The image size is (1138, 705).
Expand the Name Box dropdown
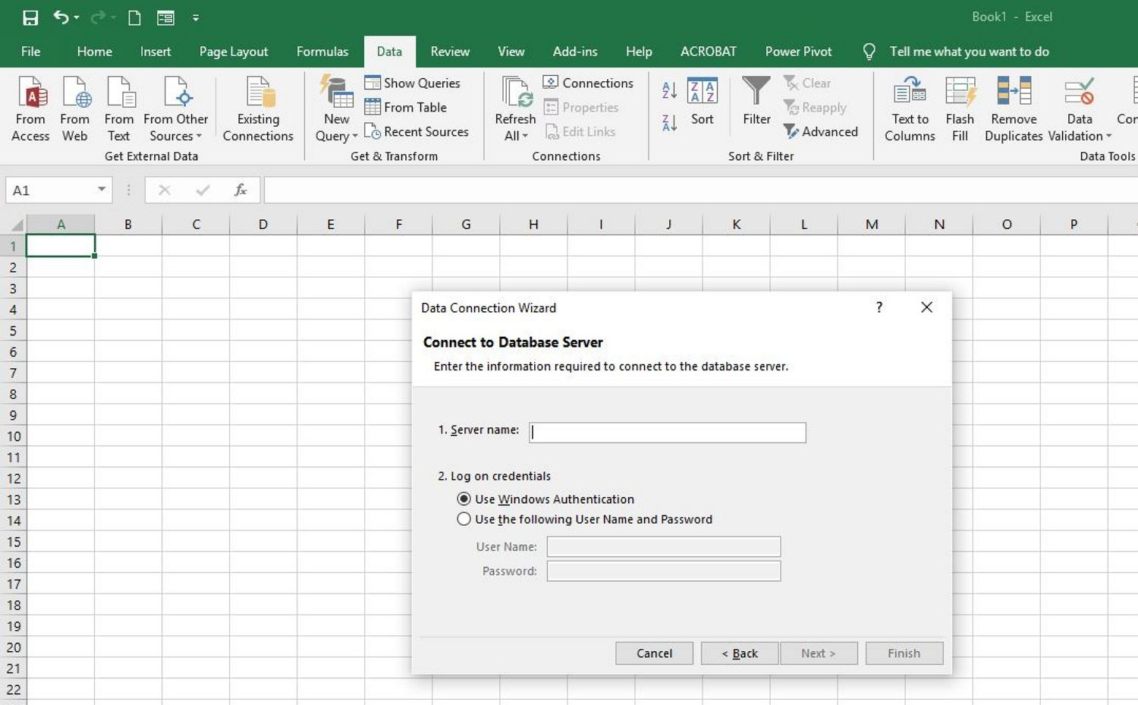tap(101, 190)
